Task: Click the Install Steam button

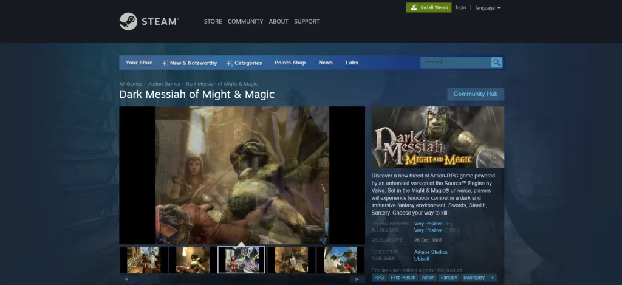Action: [429, 7]
